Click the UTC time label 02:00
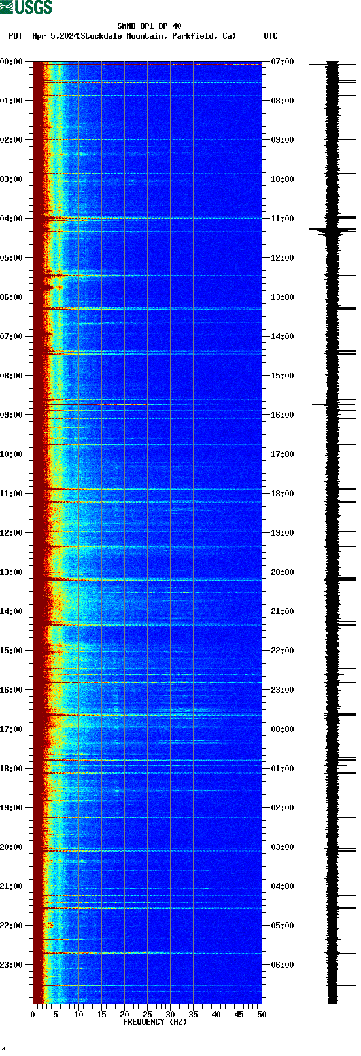361x1056 pixels. pos(283,808)
